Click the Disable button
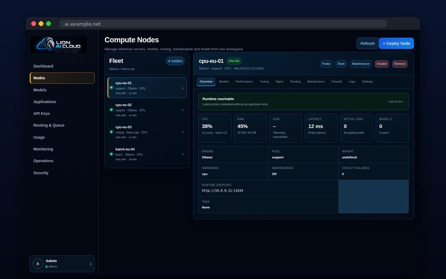 pos(382,64)
